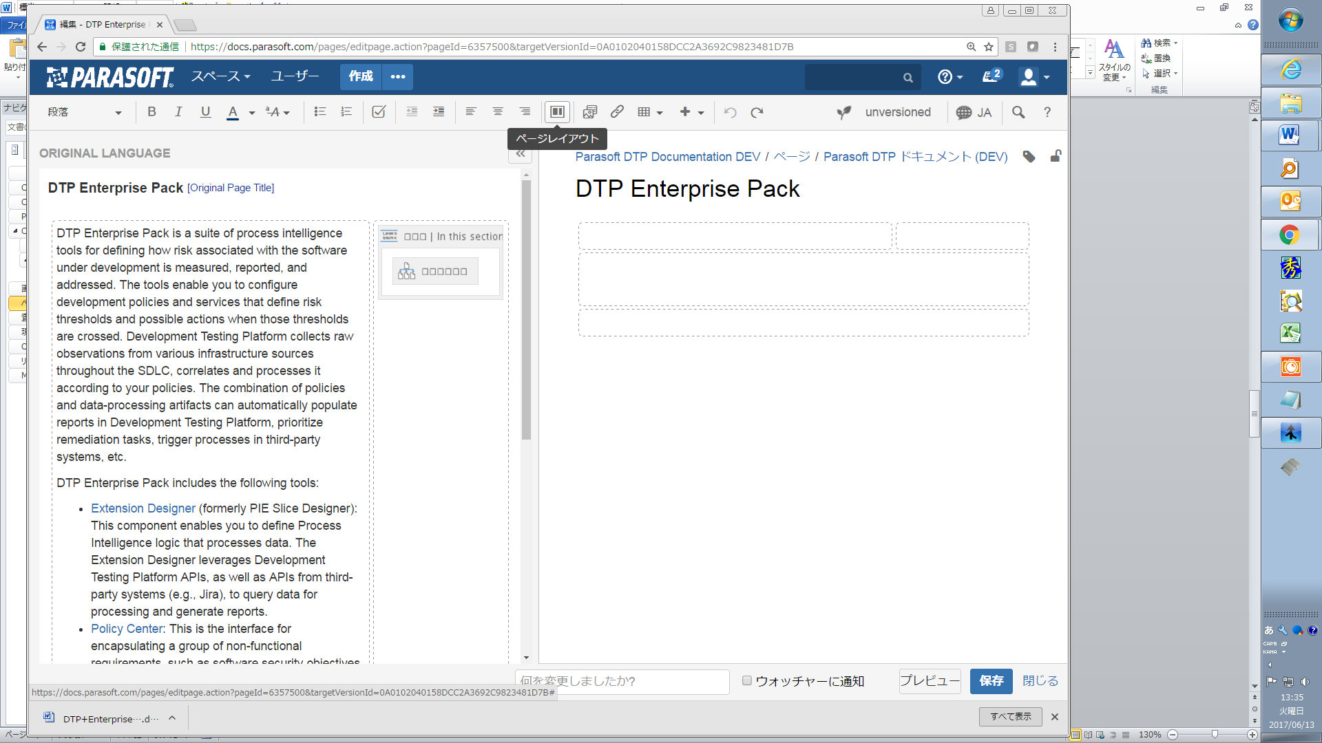Screen dimensions: 1322x743
Task: Open page restrictions lock icon
Action: coord(1056,156)
